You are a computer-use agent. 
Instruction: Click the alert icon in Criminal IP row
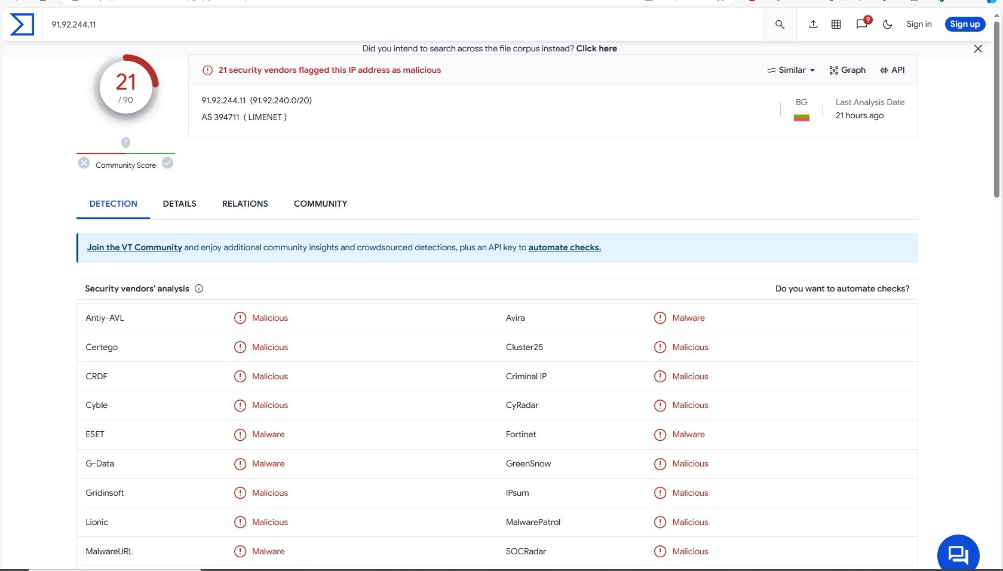660,376
